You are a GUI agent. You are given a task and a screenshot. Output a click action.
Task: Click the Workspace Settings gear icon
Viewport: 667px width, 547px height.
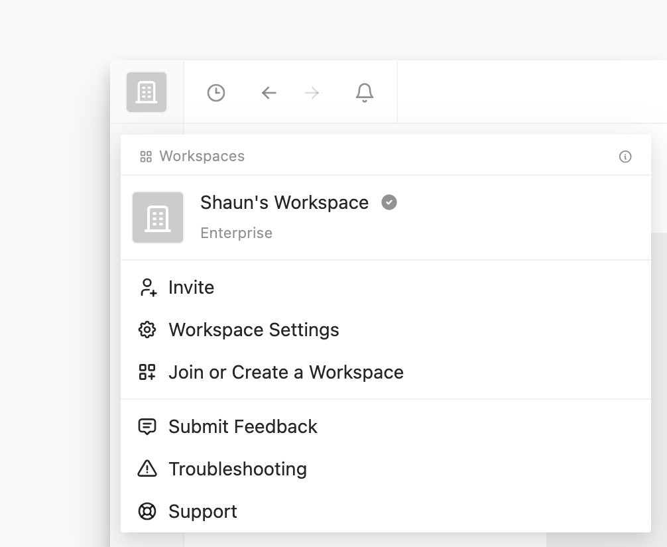coord(147,330)
